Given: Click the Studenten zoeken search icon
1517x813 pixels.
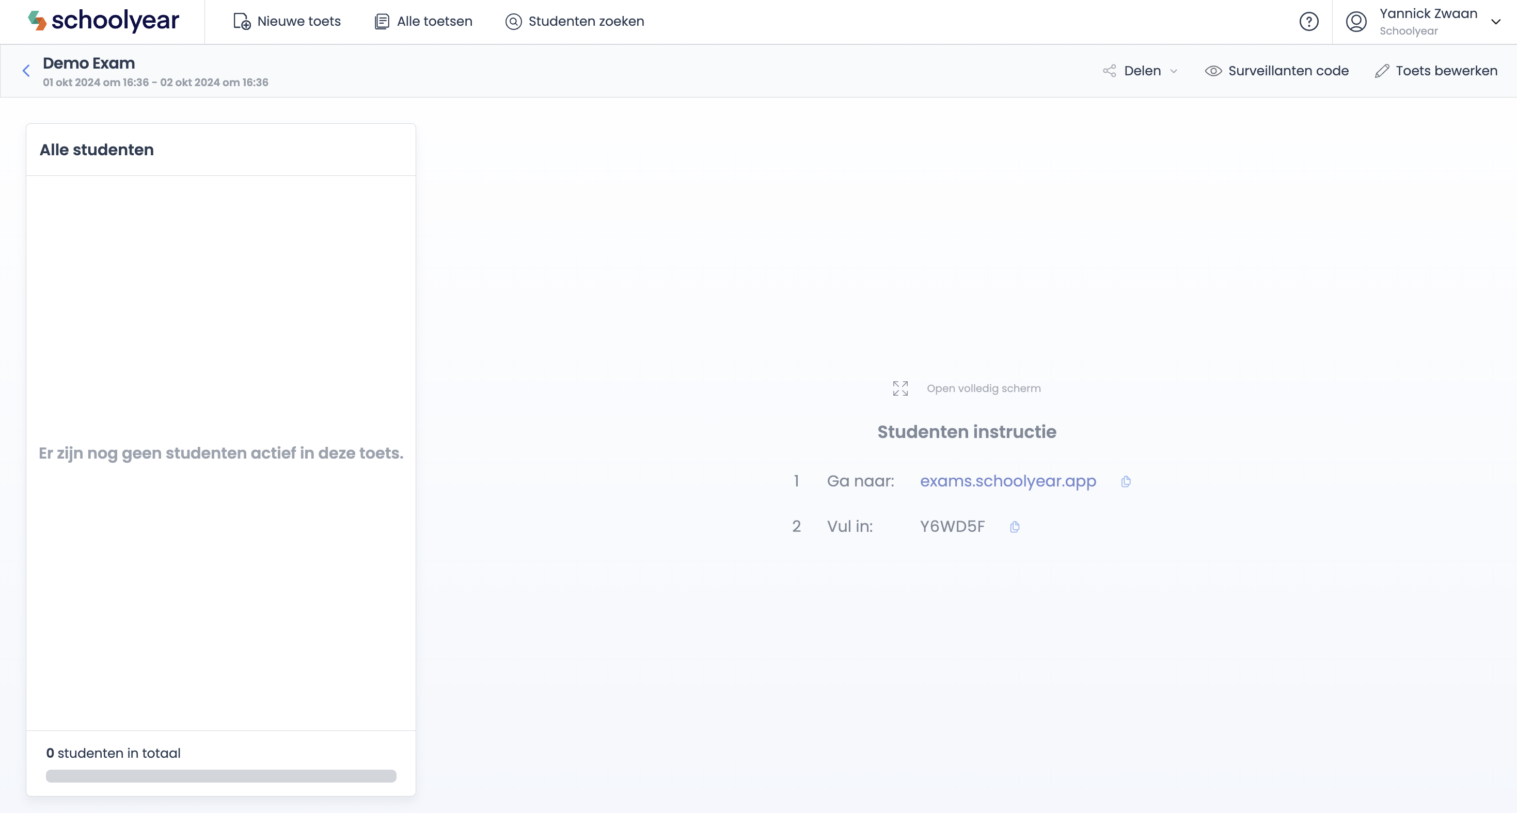Looking at the screenshot, I should (x=514, y=21).
